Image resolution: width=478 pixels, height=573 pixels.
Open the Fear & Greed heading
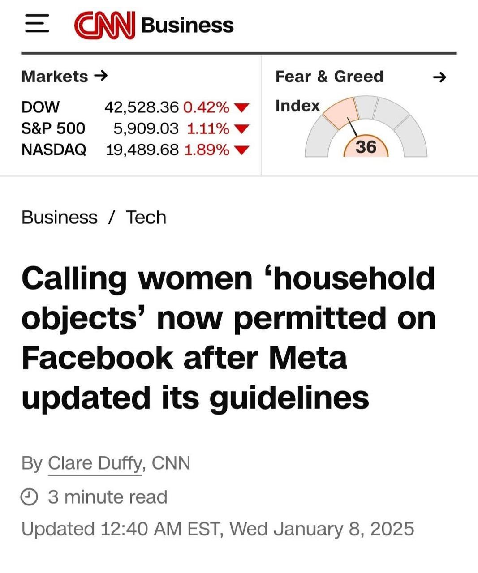329,77
